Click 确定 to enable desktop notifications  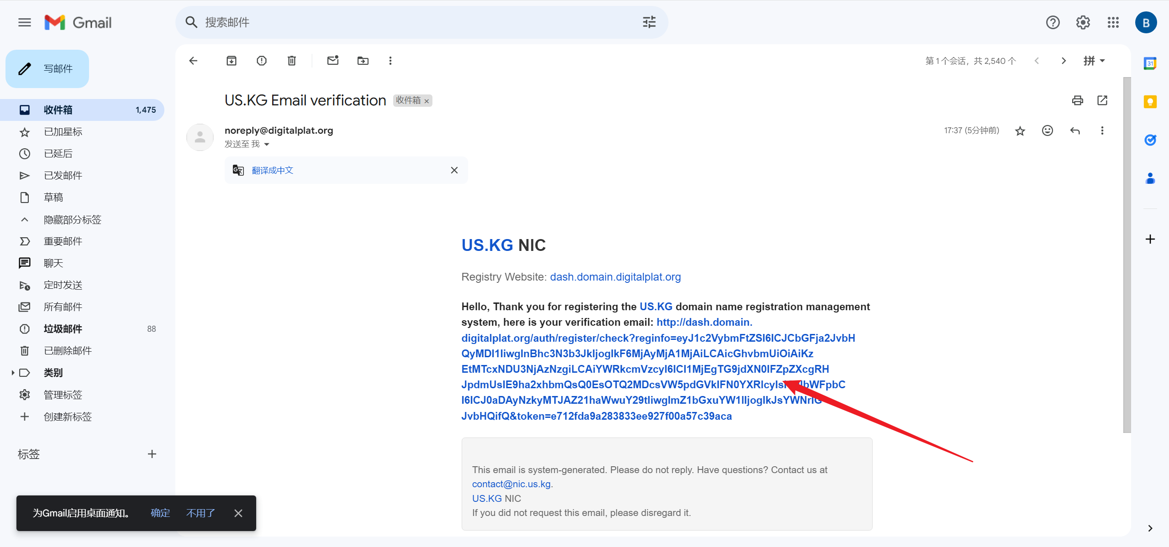(x=160, y=513)
